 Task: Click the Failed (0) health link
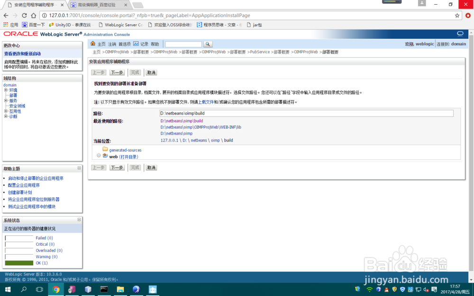45,238
